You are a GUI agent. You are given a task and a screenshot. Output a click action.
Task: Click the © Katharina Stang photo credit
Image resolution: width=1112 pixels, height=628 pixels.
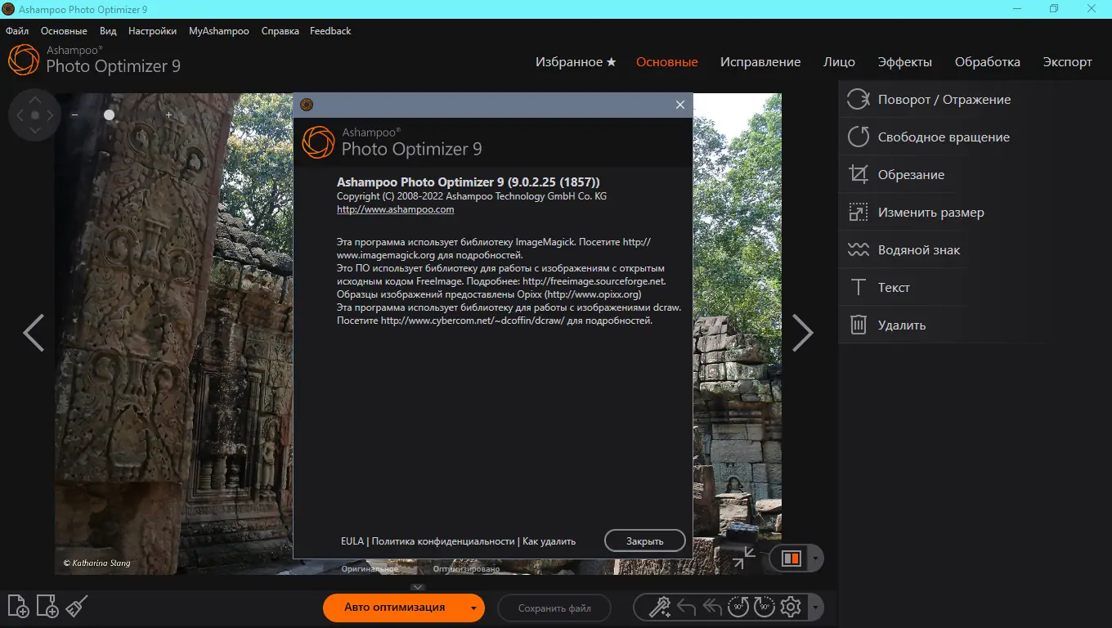(x=96, y=563)
